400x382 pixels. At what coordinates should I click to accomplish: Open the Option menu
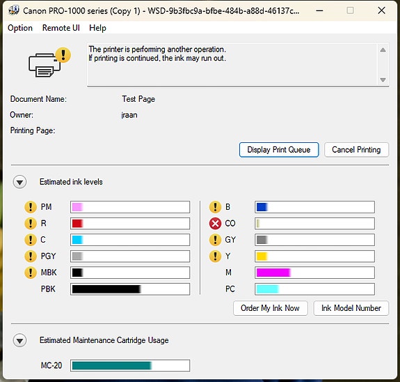click(x=20, y=28)
